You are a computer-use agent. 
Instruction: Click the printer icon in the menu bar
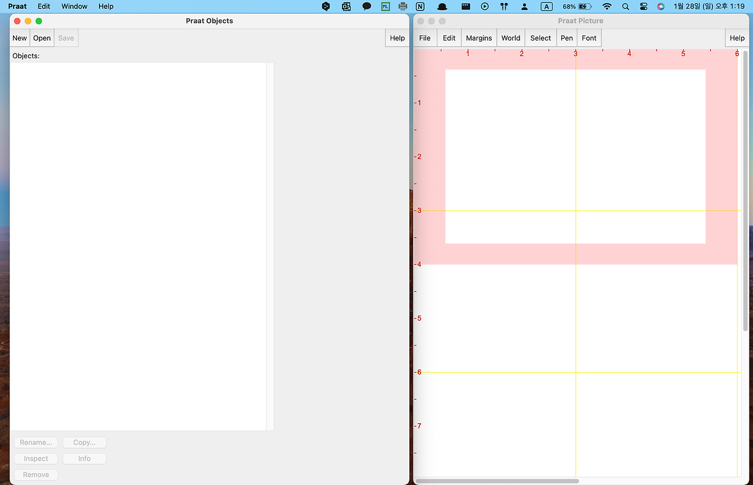click(403, 6)
